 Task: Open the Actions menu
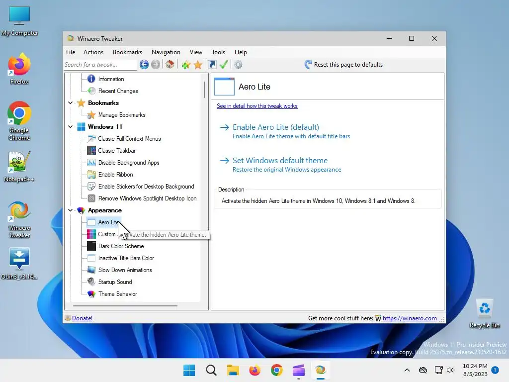click(x=93, y=52)
